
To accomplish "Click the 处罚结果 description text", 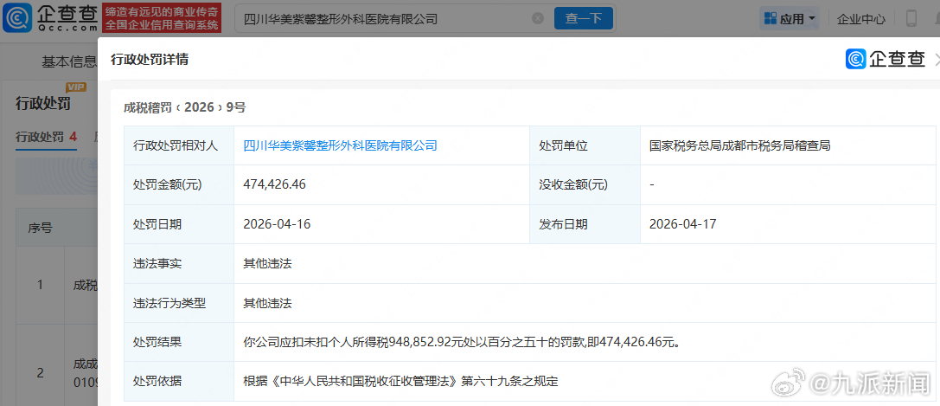I will tap(461, 343).
